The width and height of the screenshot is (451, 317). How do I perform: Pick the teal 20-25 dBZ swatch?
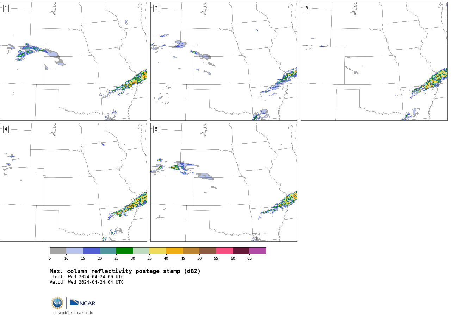click(x=108, y=251)
